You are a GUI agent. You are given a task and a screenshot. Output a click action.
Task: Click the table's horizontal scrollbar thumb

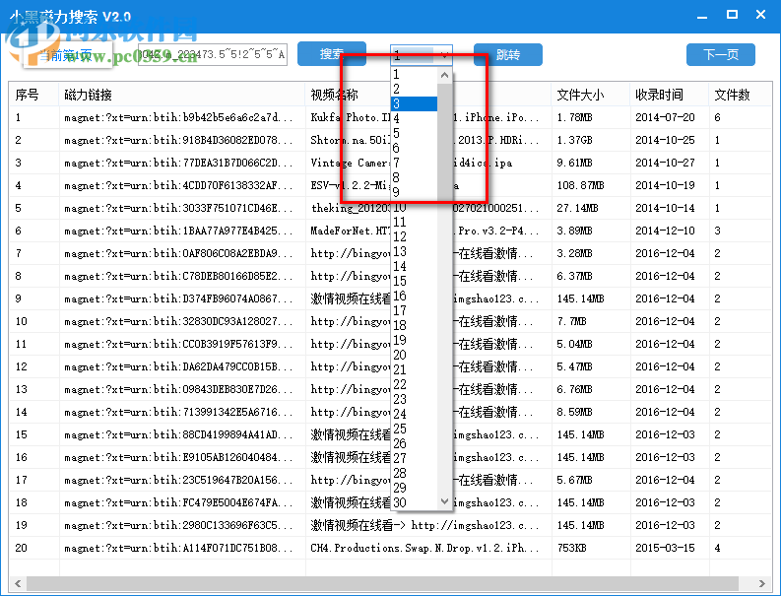point(382,583)
